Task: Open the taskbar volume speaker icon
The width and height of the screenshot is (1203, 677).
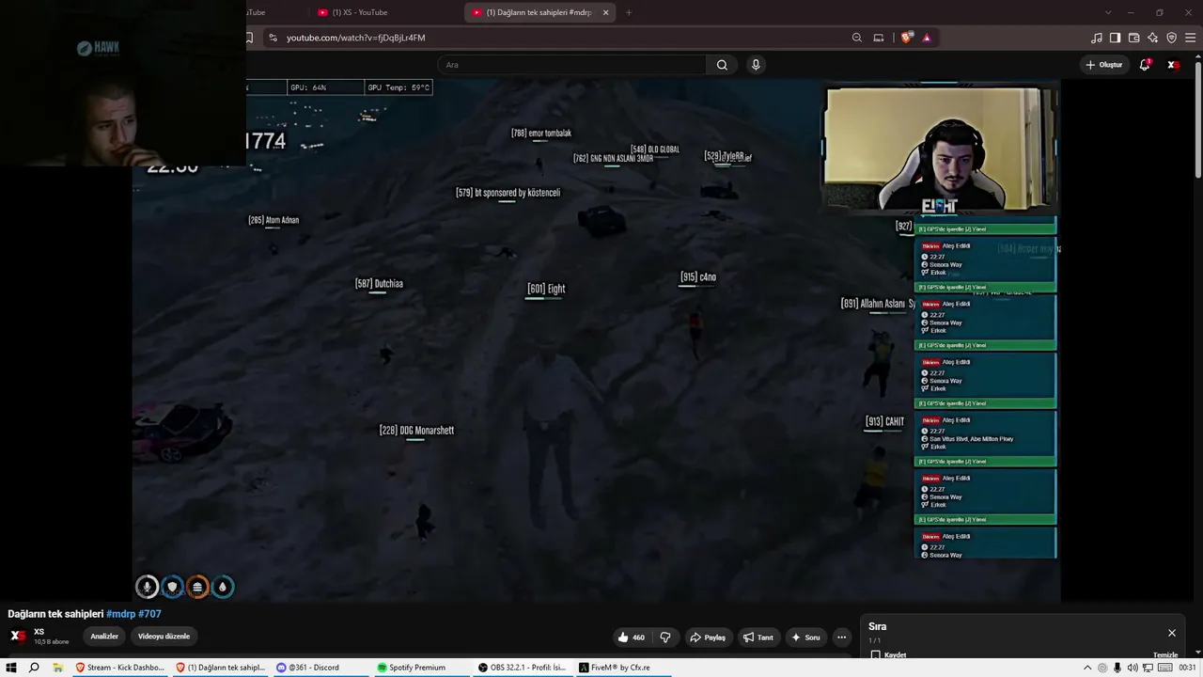Action: [1132, 668]
